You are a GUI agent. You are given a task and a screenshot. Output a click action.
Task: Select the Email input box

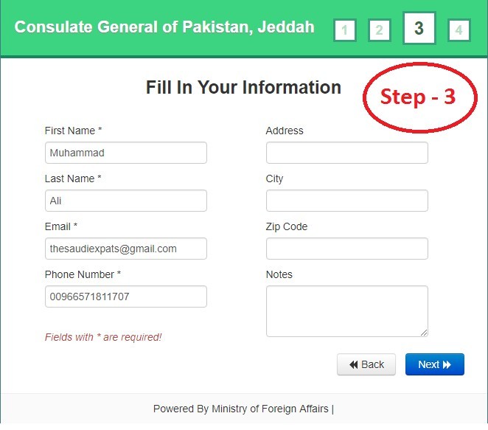(x=126, y=249)
